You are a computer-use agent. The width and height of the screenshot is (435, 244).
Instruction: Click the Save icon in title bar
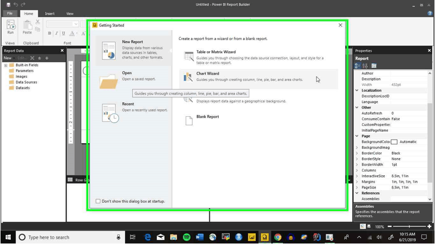point(9,4)
